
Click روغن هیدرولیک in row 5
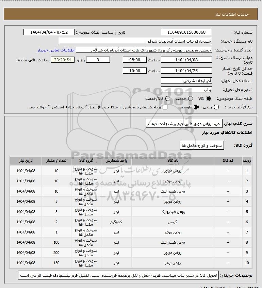point(173,212)
